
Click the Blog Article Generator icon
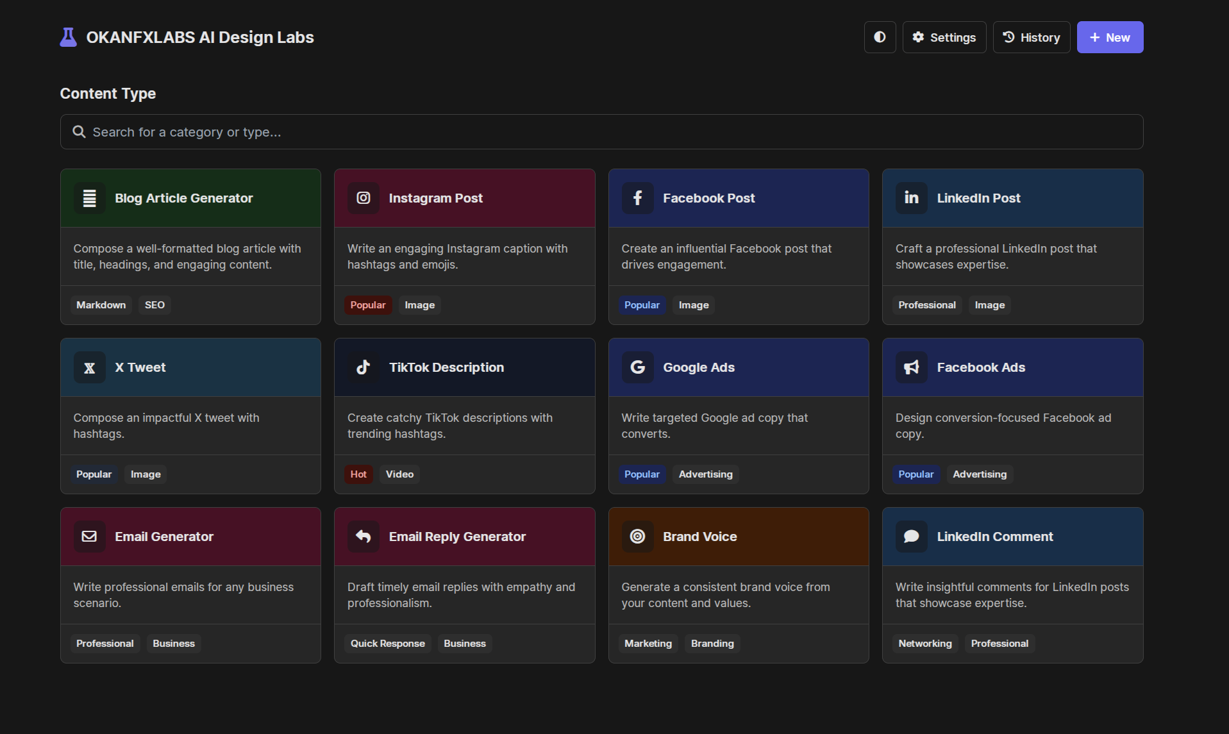click(90, 198)
